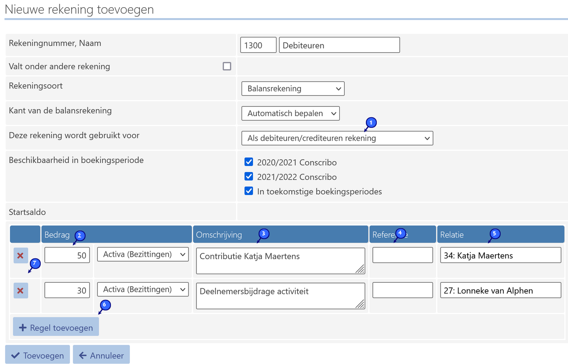Click the 'In toekomstige boekingsperiodes' label text

(x=319, y=191)
